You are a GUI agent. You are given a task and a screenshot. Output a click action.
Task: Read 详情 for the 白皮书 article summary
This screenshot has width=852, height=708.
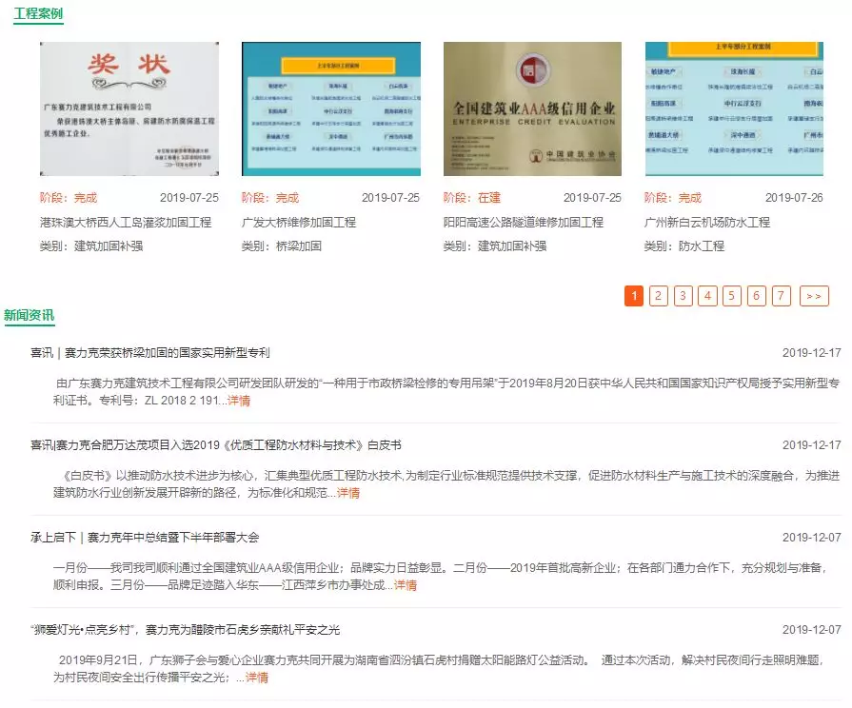point(348,493)
